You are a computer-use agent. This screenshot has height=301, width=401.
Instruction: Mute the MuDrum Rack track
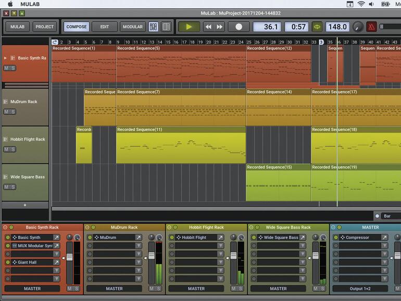tap(6, 111)
